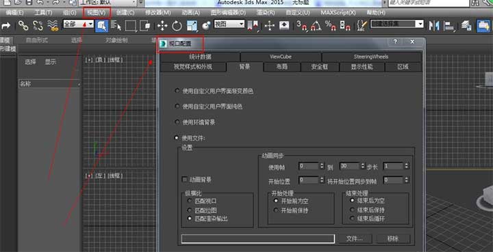This screenshot has height=252, width=493.
Task: Click the Use Pivot Point Center icon
Action: [x=253, y=26]
